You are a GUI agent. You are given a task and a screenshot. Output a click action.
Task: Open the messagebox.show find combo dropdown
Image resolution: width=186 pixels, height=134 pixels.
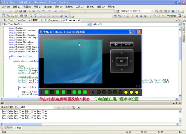click(152, 11)
